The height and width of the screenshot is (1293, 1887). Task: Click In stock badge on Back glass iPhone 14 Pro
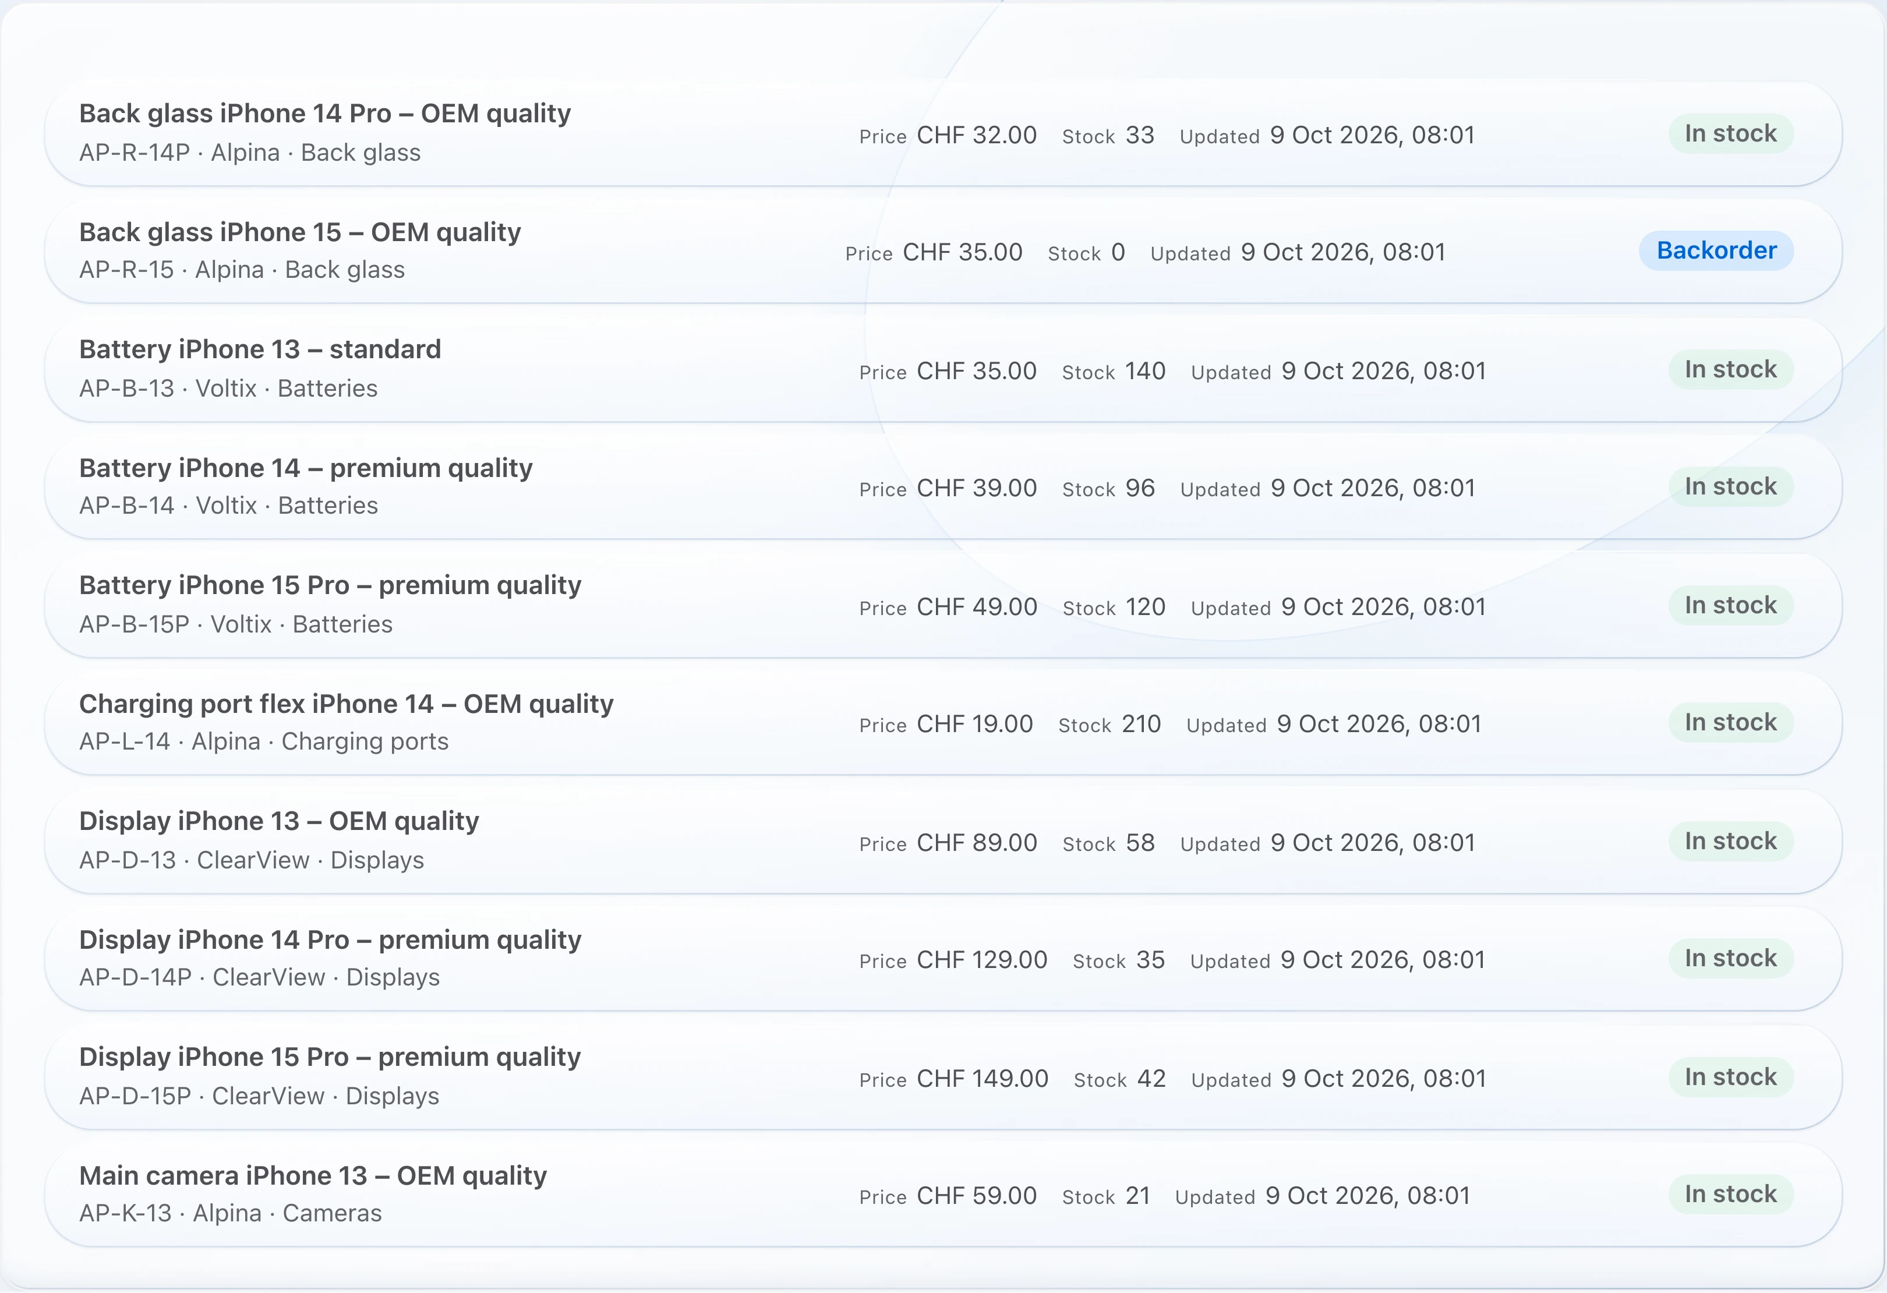tap(1730, 133)
